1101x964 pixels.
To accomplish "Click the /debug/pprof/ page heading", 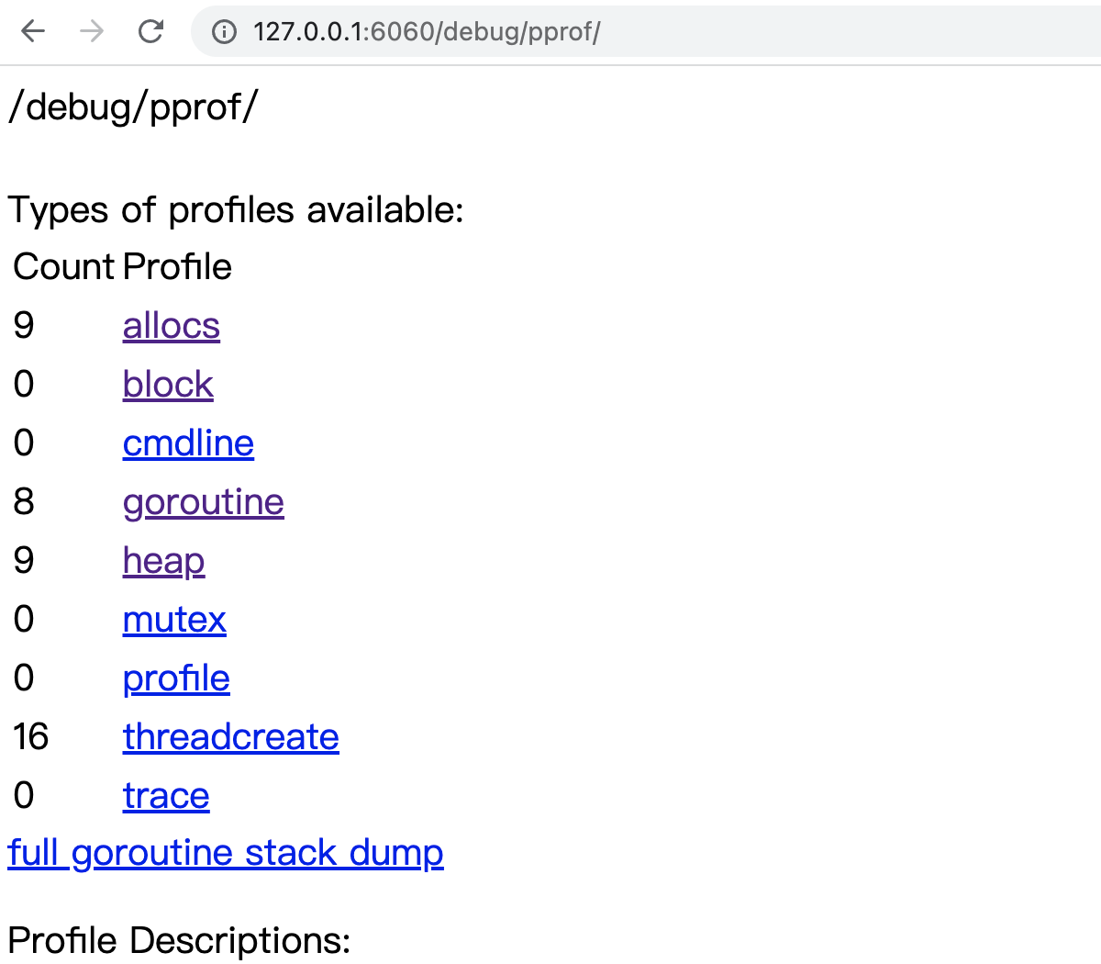I will (x=133, y=107).
